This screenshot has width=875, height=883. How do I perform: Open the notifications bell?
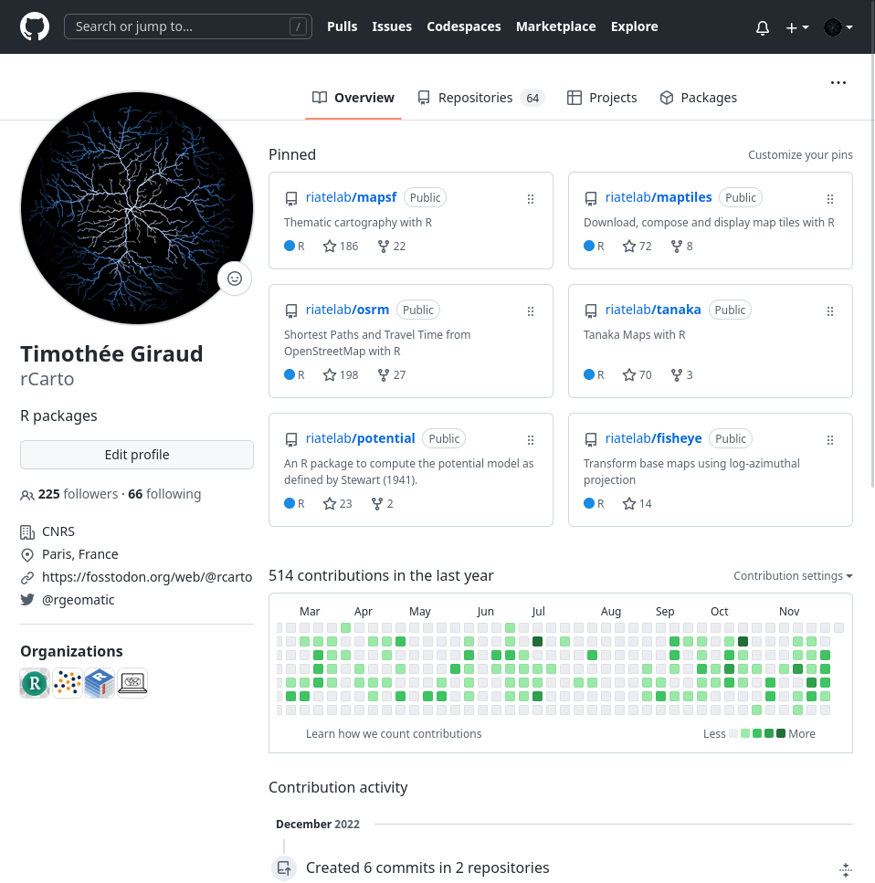(x=763, y=27)
